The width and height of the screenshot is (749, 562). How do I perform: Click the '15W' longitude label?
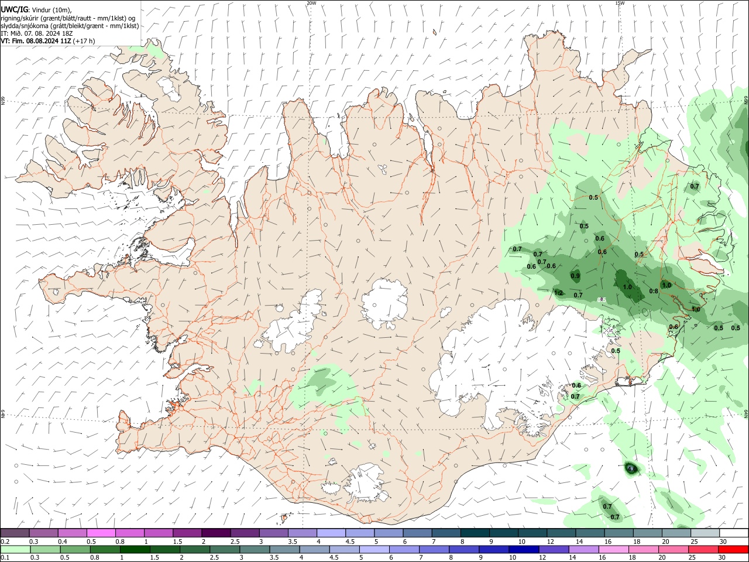coord(620,3)
